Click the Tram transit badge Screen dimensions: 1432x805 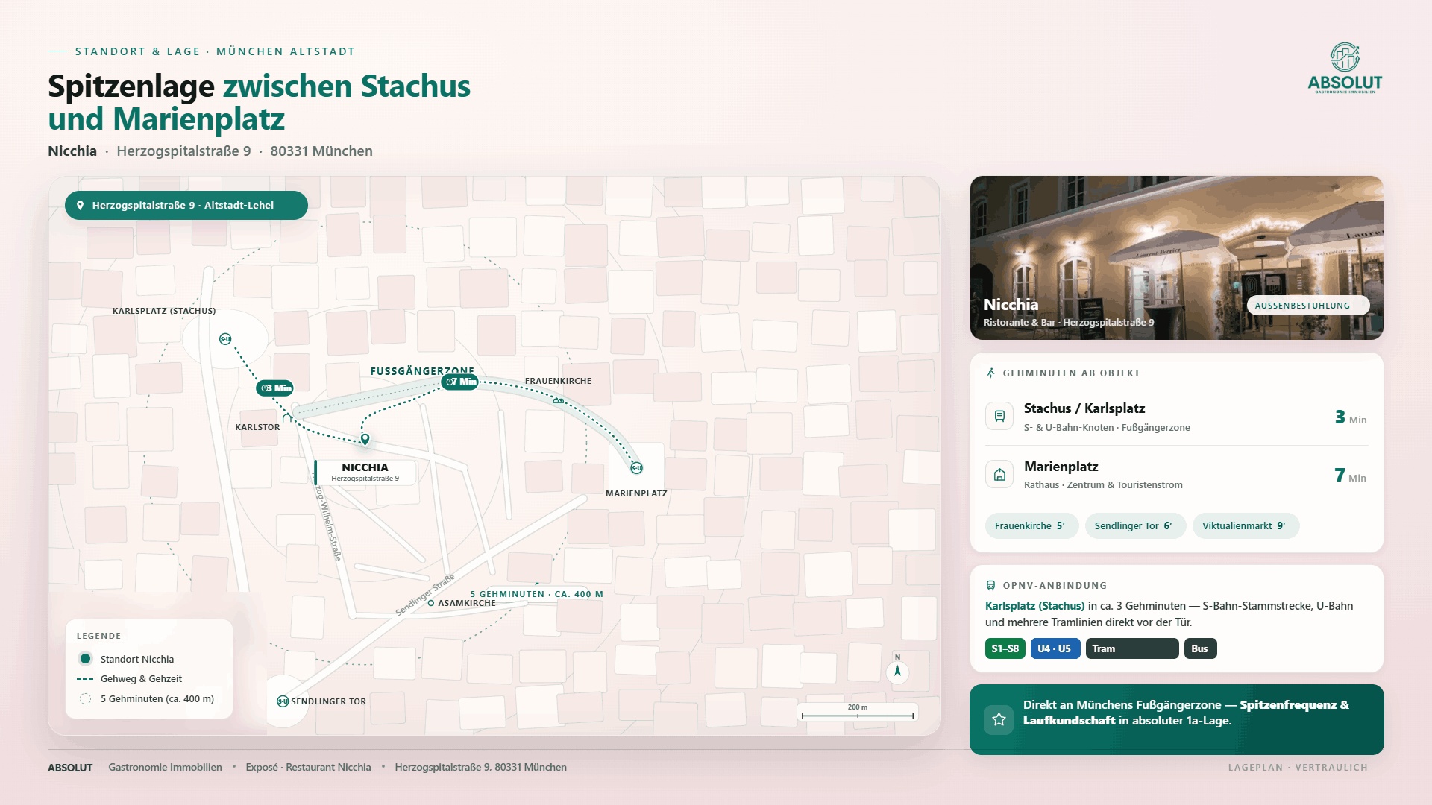[x=1131, y=649]
